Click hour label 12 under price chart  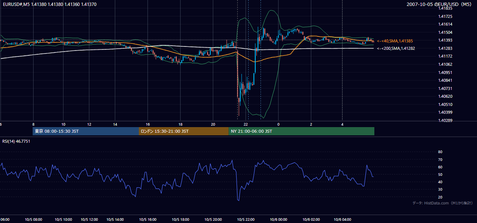[x=90, y=124]
